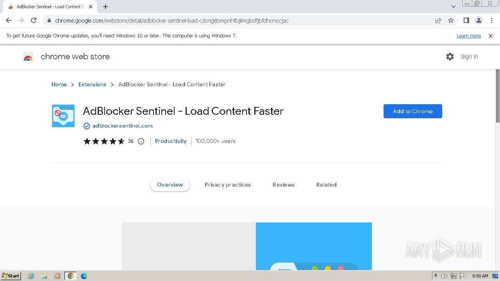500x281 pixels.
Task: Click the share page icon
Action: click(x=438, y=20)
